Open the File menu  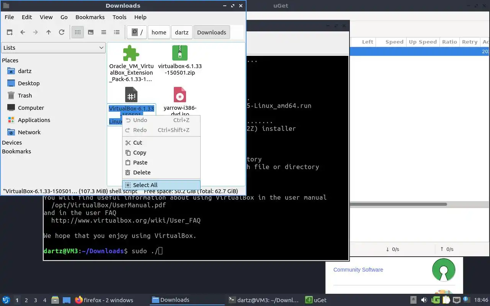9,17
